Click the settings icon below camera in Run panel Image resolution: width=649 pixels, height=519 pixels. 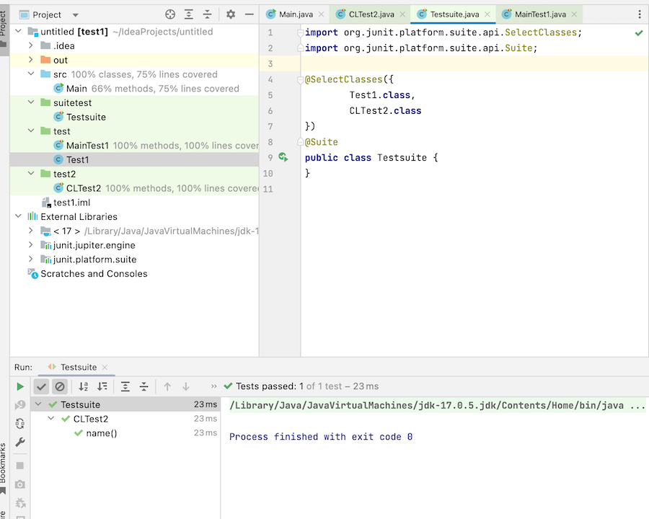pos(20,503)
